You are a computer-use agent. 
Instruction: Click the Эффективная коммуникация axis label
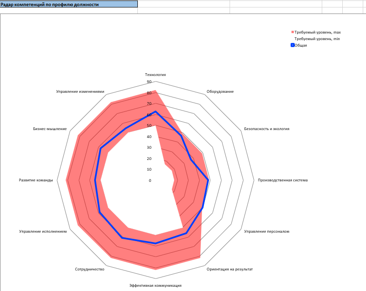coord(156,285)
